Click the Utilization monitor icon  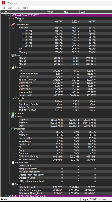tap(13, 129)
